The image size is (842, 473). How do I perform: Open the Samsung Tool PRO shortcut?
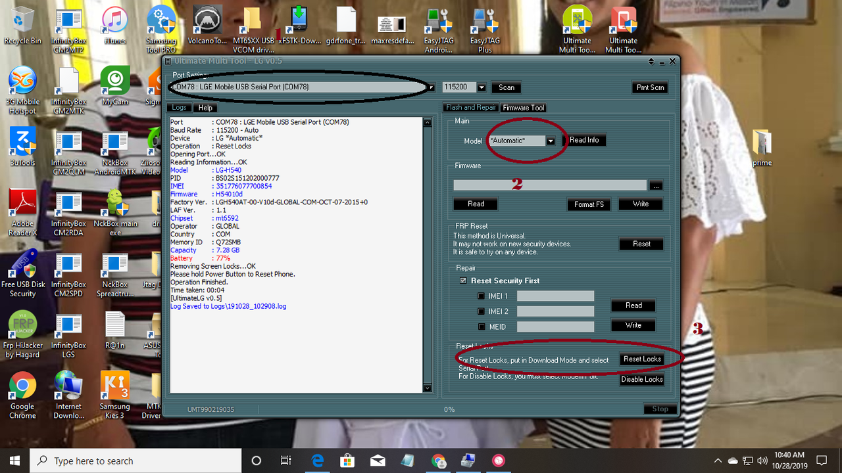[161, 30]
